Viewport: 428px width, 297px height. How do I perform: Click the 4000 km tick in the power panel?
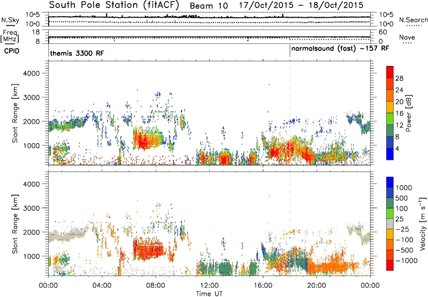(31, 73)
